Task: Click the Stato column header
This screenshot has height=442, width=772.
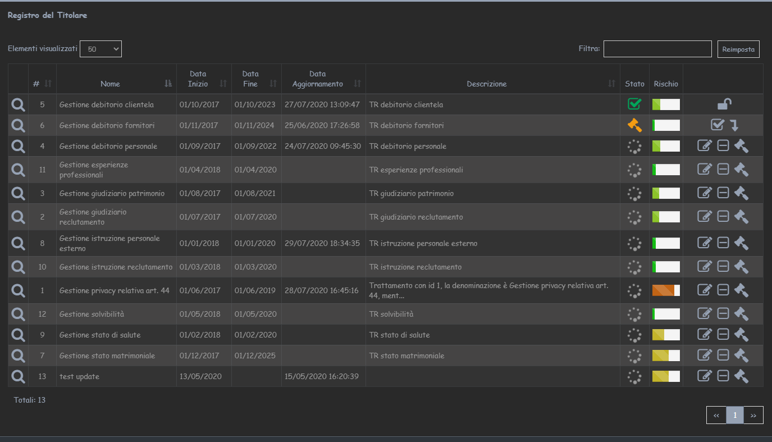Action: click(634, 84)
